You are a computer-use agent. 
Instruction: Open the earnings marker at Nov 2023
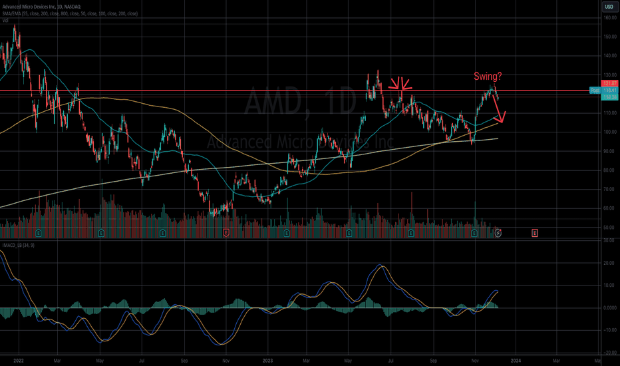pyautogui.click(x=474, y=233)
